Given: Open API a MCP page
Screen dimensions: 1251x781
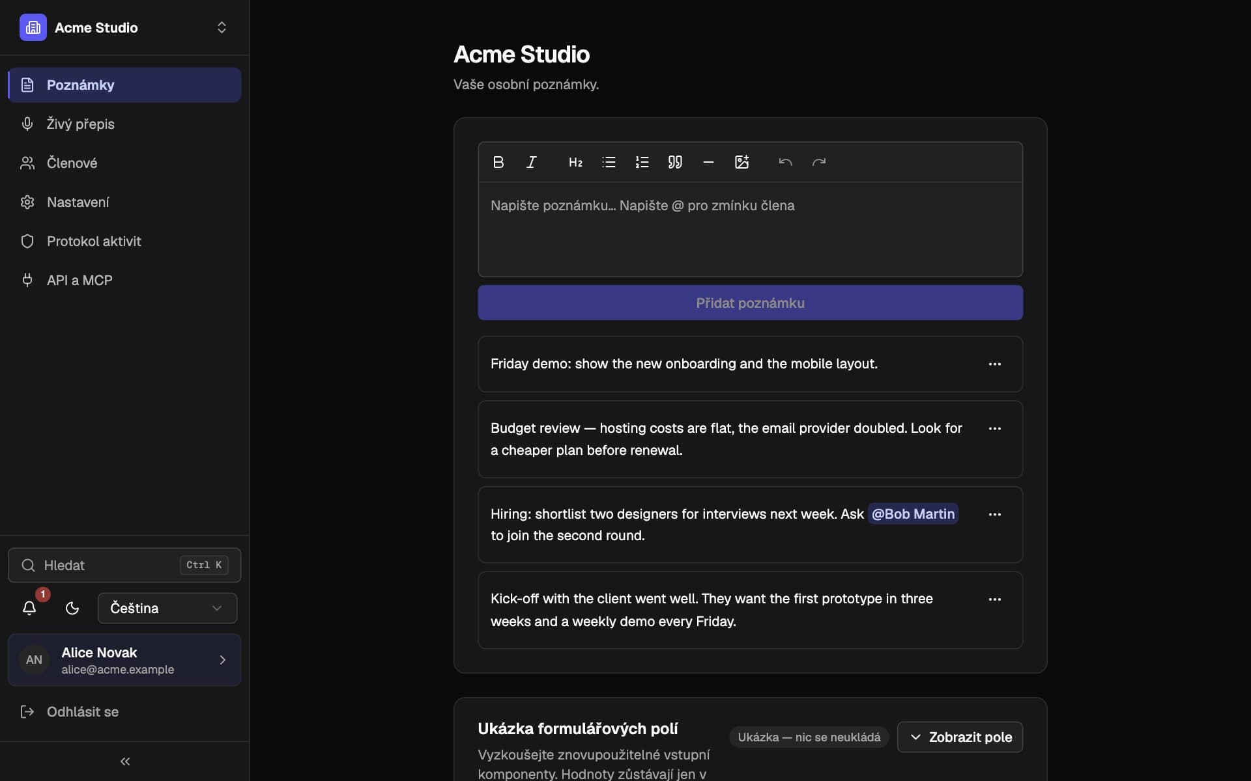Looking at the screenshot, I should coord(124,280).
